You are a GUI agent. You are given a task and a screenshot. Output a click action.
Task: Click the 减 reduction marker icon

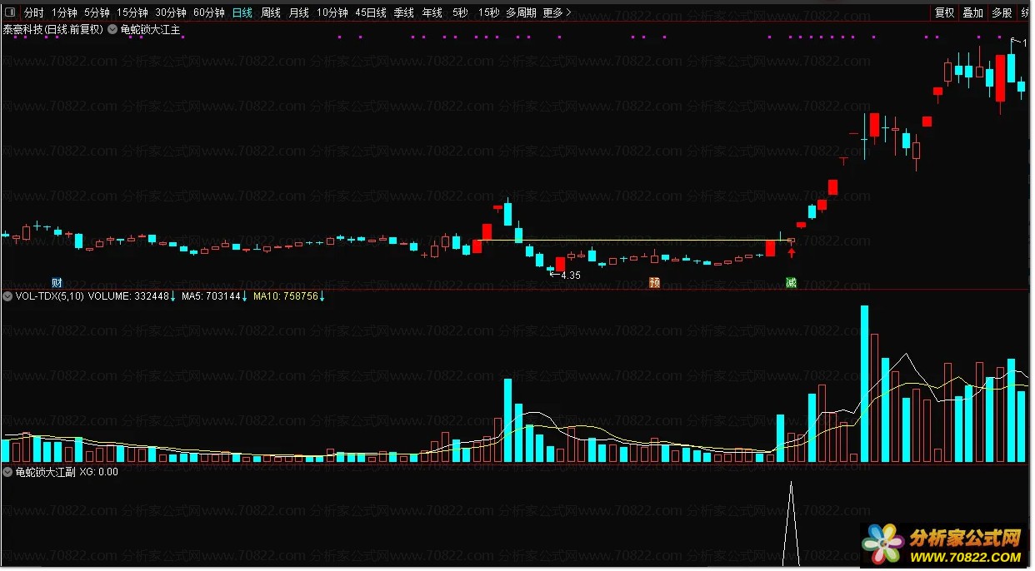tap(791, 282)
